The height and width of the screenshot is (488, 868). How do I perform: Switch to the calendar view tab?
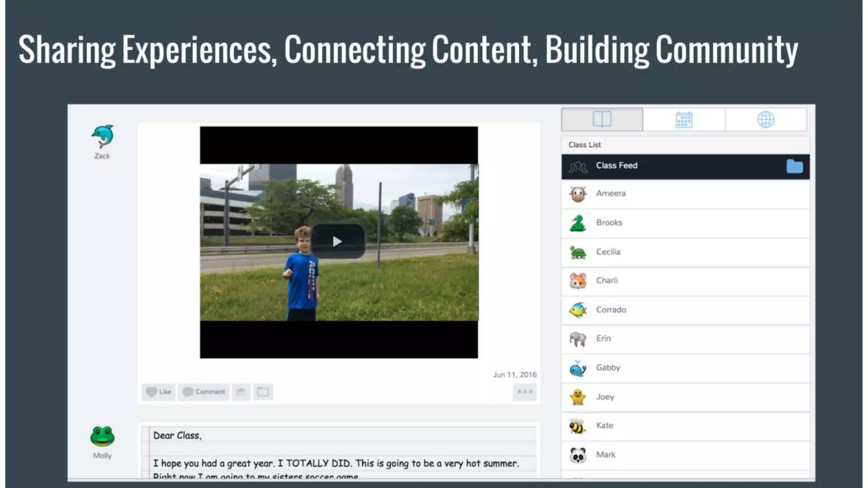[x=684, y=119]
